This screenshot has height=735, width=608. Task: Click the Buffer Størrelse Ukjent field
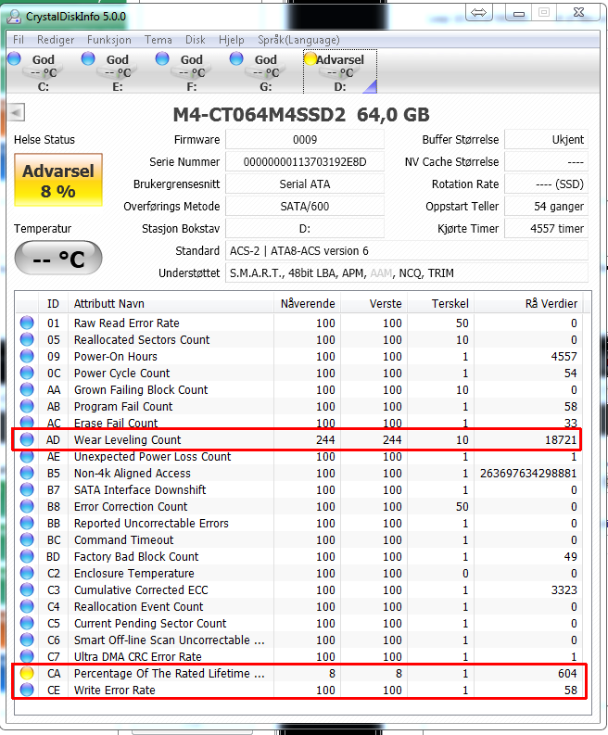(x=546, y=140)
